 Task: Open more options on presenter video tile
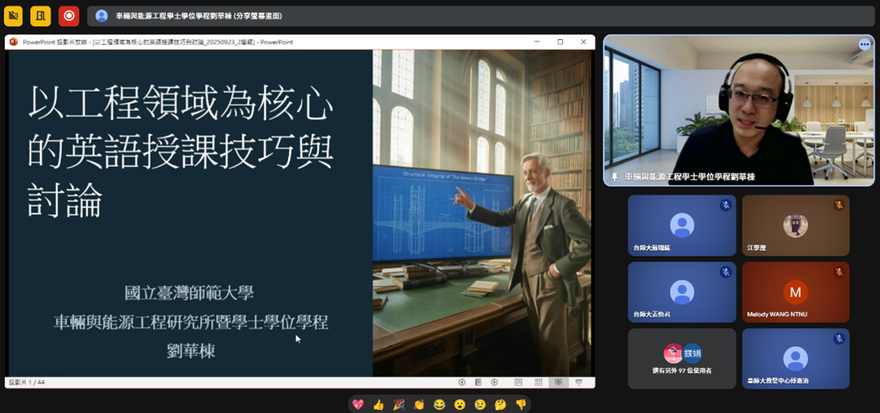tap(864, 45)
